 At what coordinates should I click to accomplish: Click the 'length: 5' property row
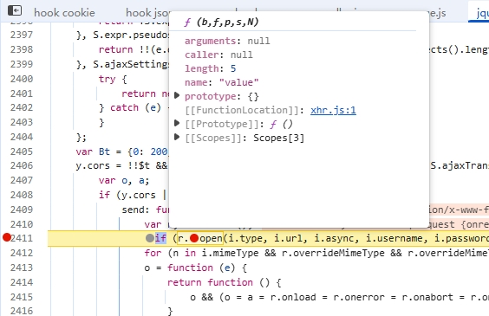point(211,68)
